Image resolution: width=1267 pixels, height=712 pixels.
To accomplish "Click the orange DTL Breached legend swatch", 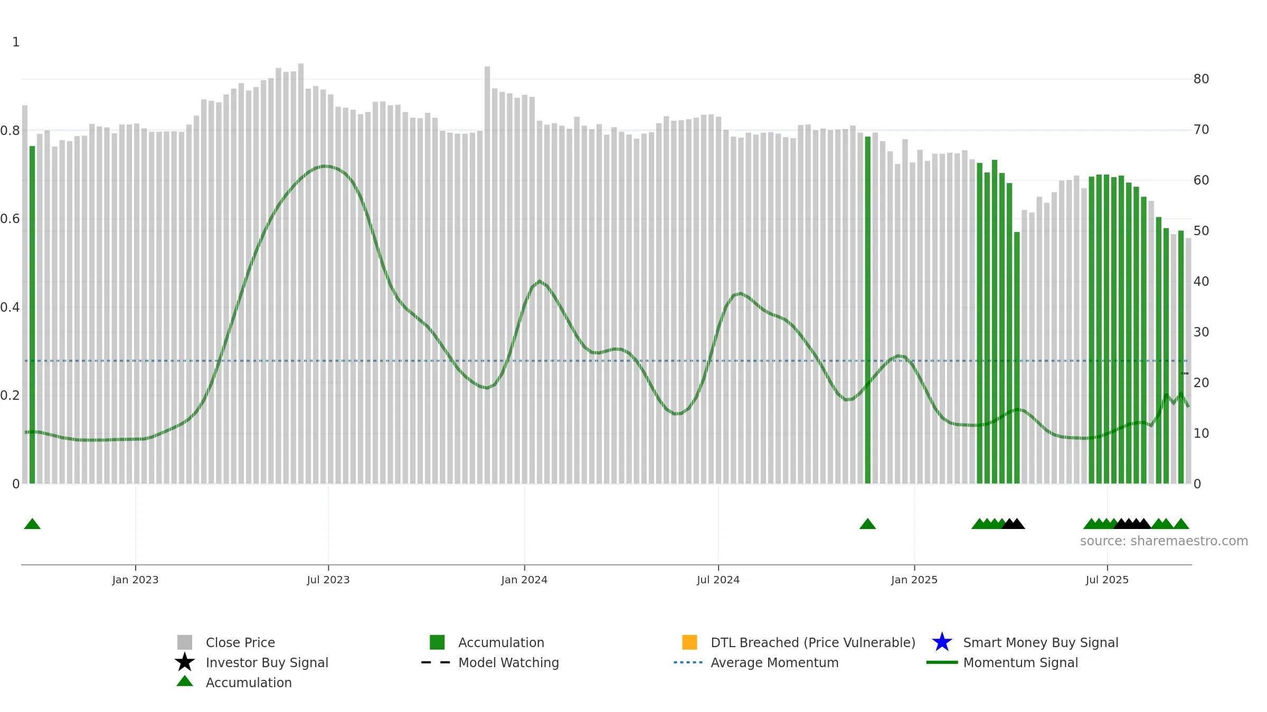I will click(x=689, y=642).
